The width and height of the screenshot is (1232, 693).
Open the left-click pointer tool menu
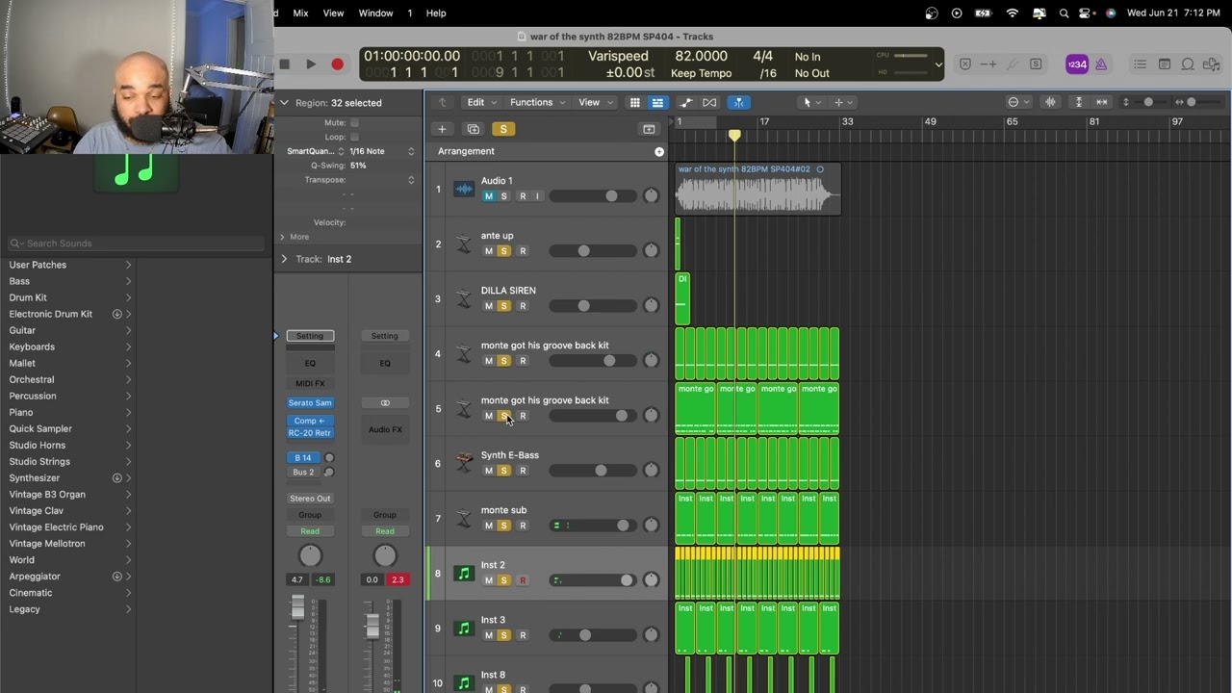(811, 102)
